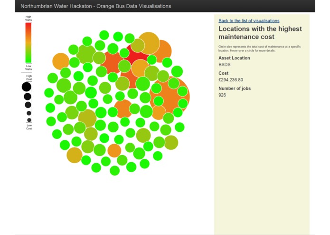Click the Number of jobs label
The image size is (330, 235).
click(x=235, y=88)
